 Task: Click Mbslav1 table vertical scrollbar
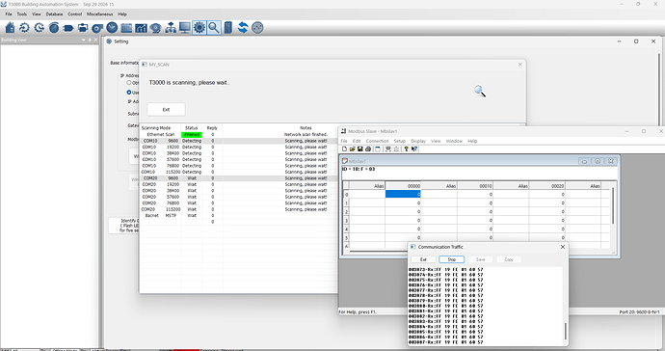click(x=613, y=205)
